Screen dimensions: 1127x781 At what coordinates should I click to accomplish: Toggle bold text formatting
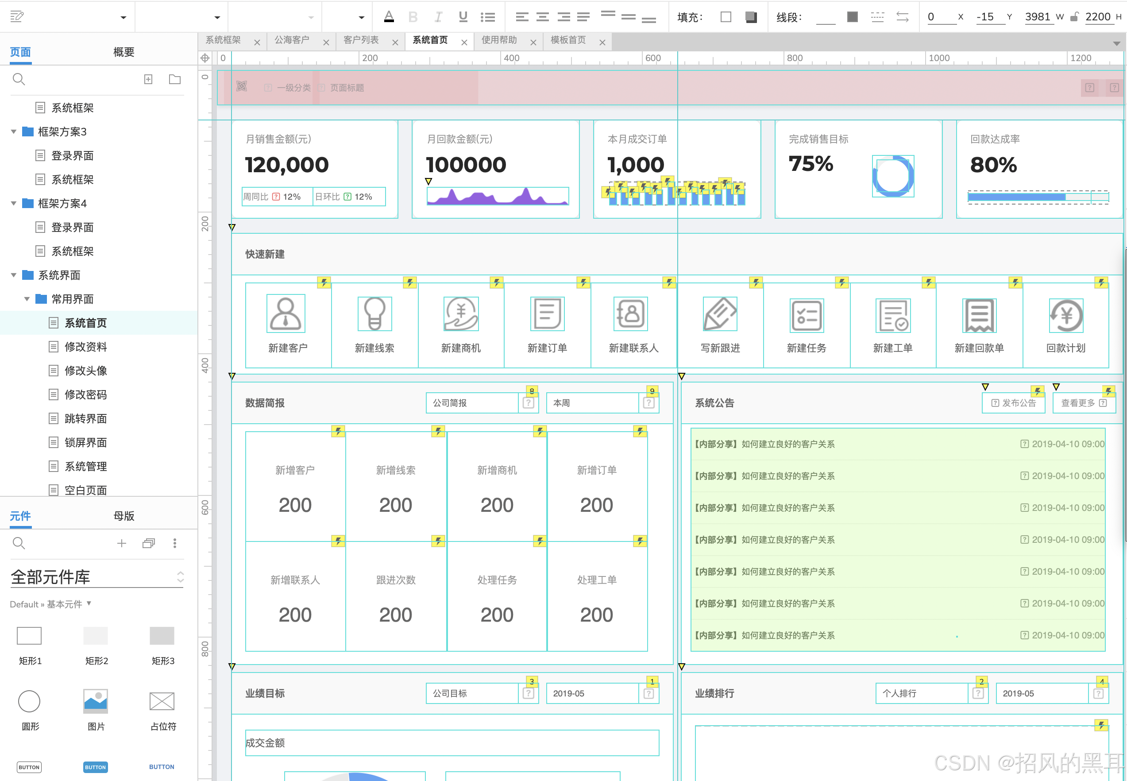[x=413, y=17]
